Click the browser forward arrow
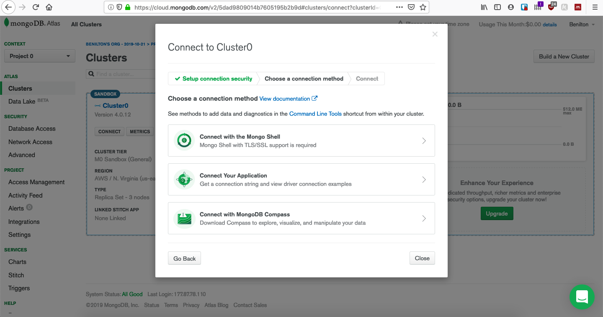 pos(23,7)
